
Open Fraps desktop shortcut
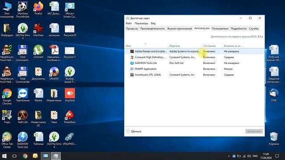click(x=7, y=117)
